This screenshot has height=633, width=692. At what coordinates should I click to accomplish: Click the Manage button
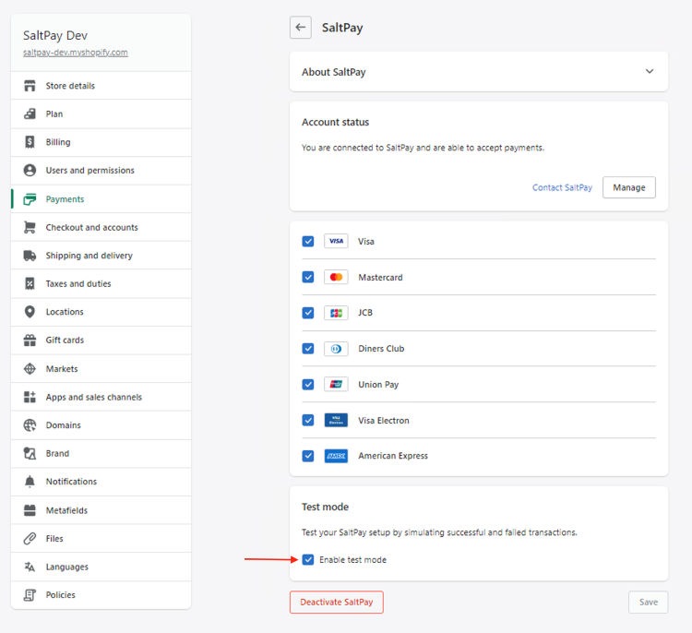click(x=629, y=187)
